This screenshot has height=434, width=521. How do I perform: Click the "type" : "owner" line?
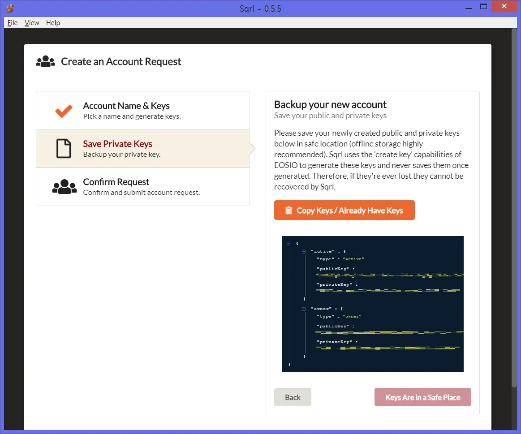coord(339,316)
